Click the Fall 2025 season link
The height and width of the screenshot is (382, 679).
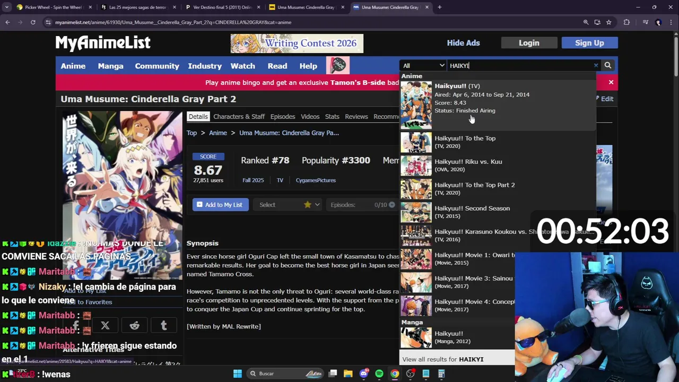point(253,180)
